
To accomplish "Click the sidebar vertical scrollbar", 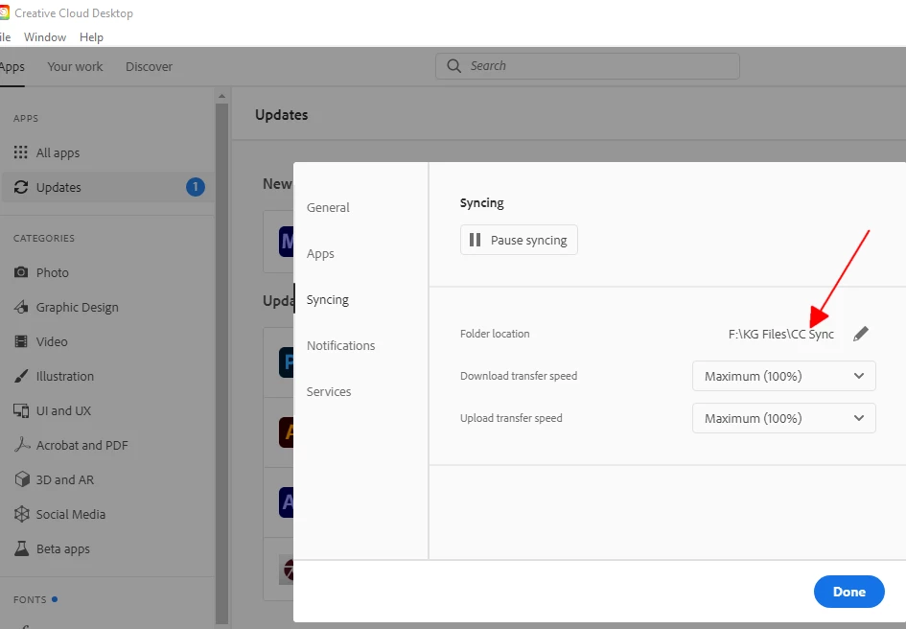I will pyautogui.click(x=221, y=363).
